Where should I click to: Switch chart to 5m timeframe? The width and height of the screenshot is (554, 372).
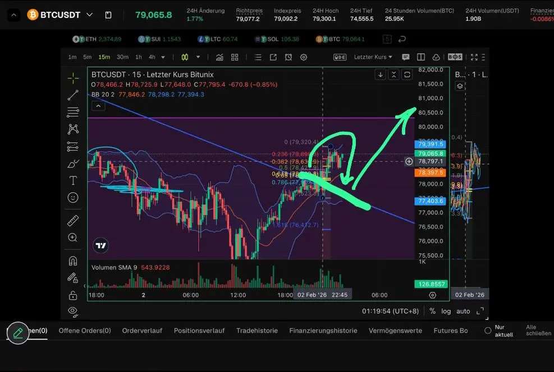(87, 57)
